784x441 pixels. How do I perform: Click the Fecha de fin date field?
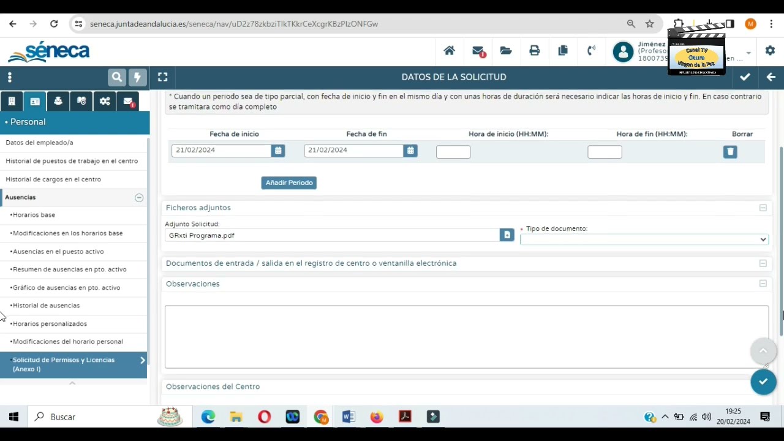[x=354, y=151]
